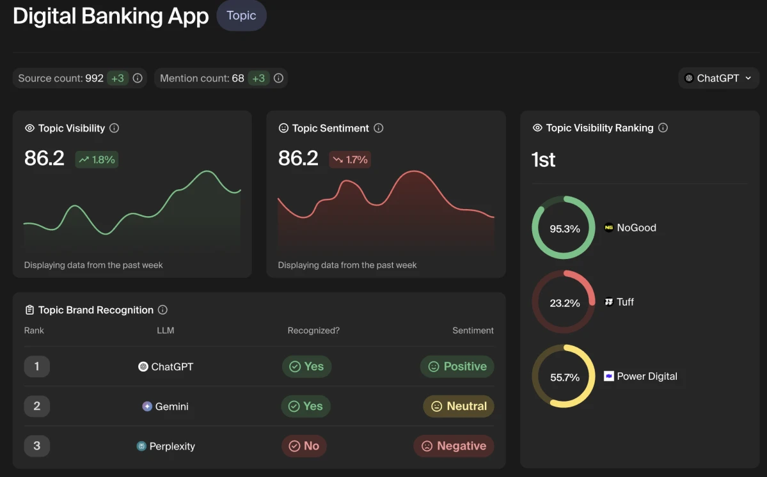Open the ChatGPT model dropdown
767x477 pixels.
[x=718, y=78]
